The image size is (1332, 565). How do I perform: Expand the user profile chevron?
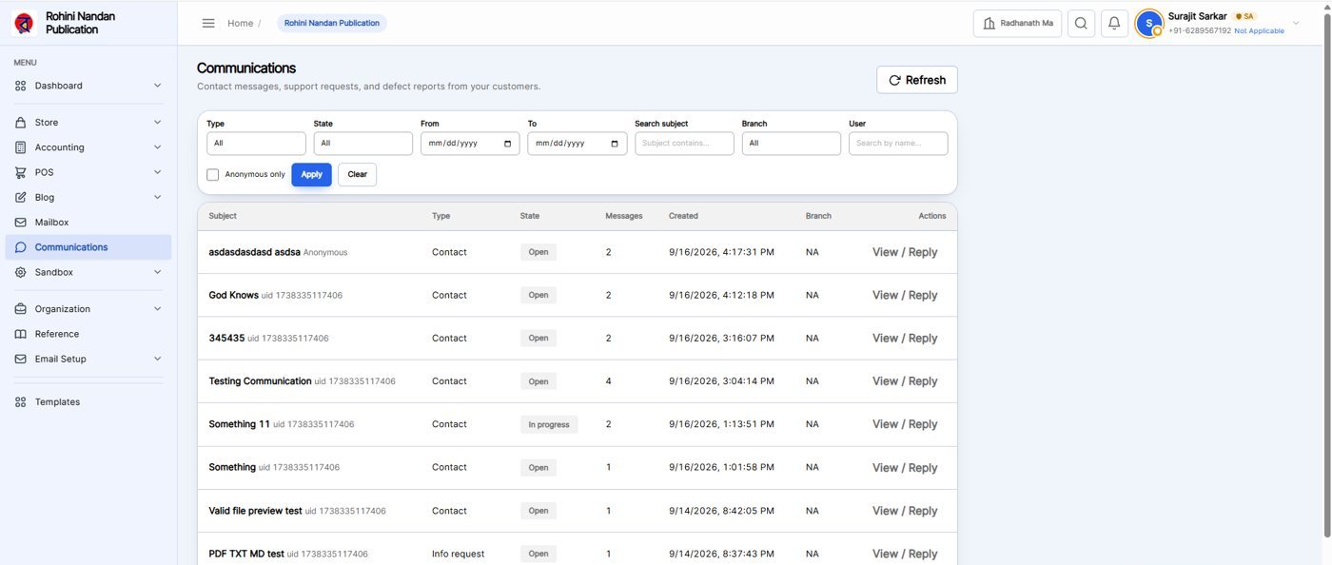[x=1296, y=24]
